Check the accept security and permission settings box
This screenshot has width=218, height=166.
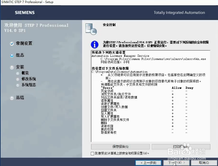click(x=92, y=154)
